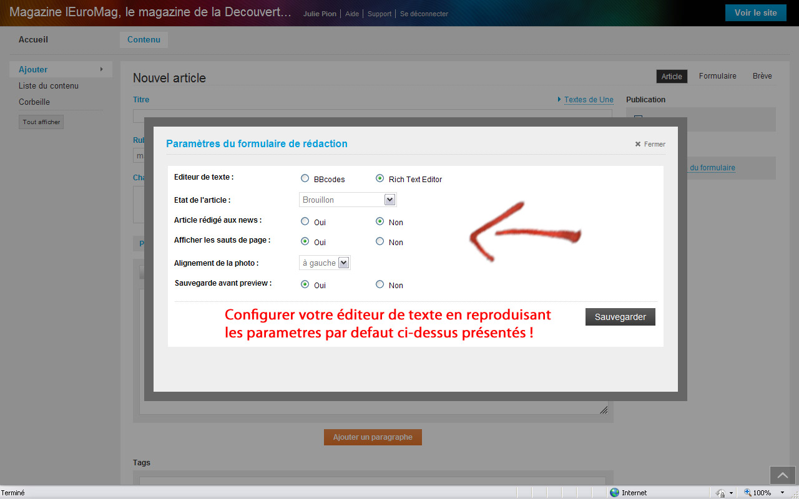799x499 pixels.
Task: Select the BBcodes editor radio button
Action: click(305, 178)
